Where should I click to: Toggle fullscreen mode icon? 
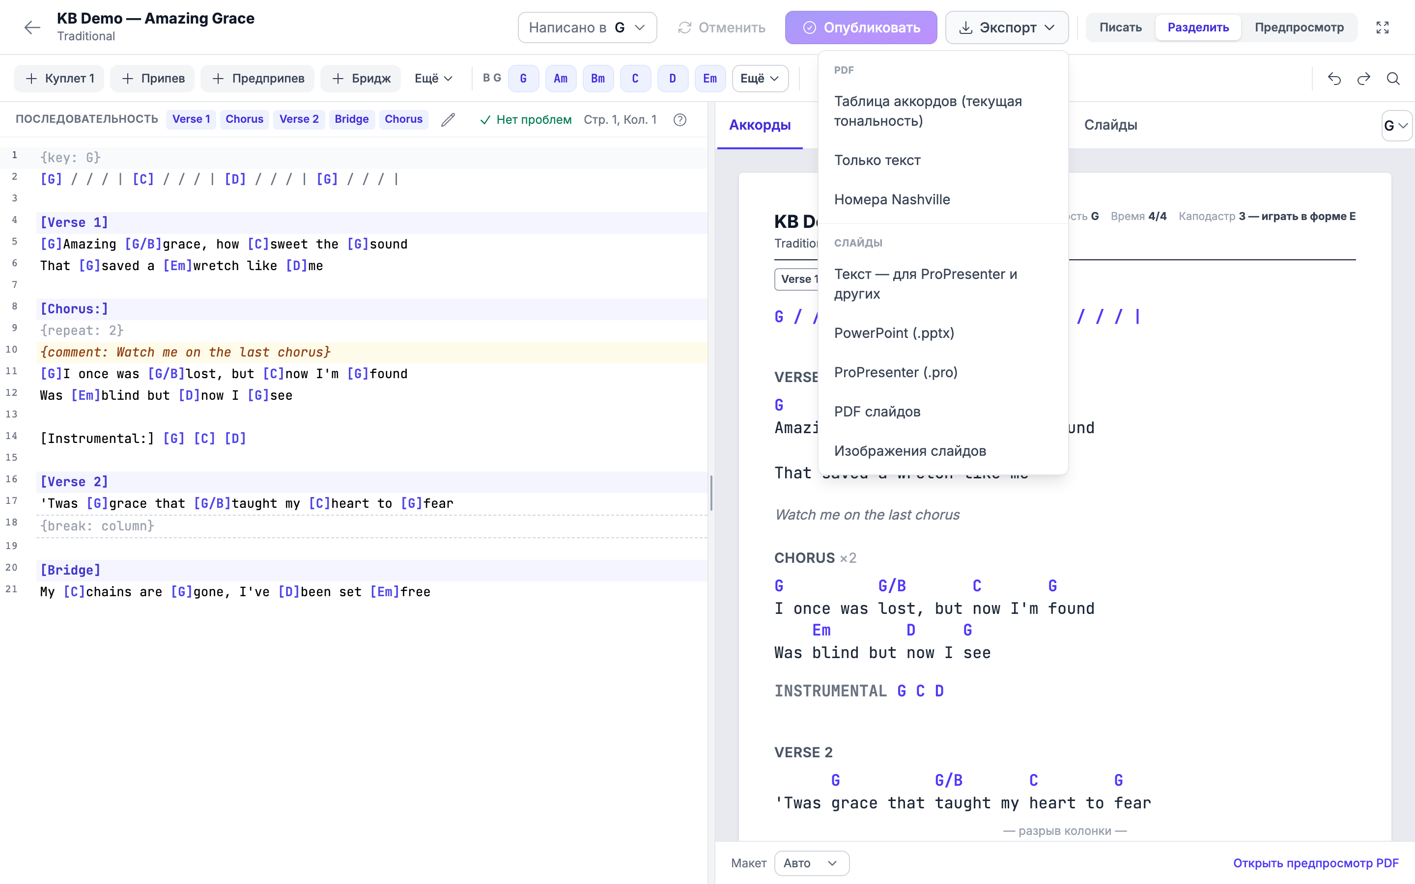point(1382,28)
